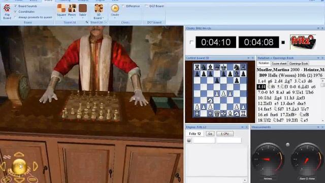Open Board 3d group dialog launcher
The width and height of the screenshot is (325, 183).
[x=106, y=22]
